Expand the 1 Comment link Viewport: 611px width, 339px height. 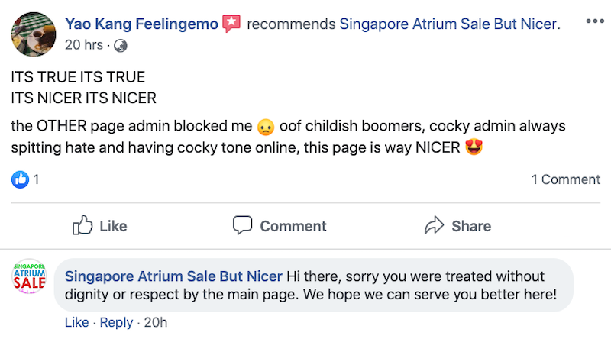pos(565,180)
